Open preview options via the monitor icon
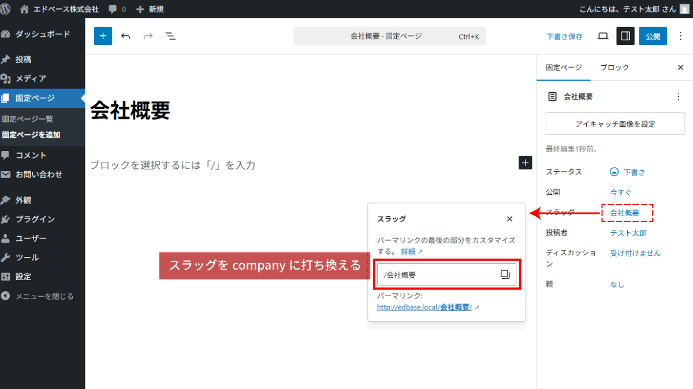 [602, 36]
